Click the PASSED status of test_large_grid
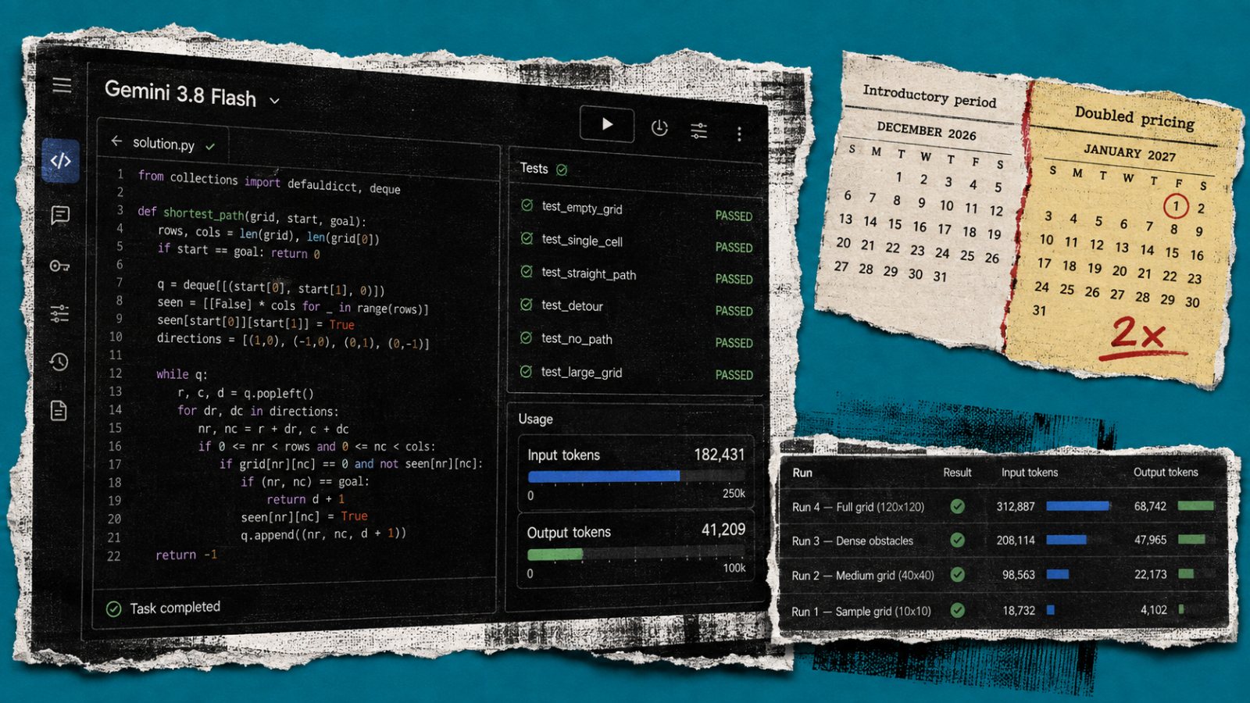The height and width of the screenshot is (703, 1250). point(734,375)
